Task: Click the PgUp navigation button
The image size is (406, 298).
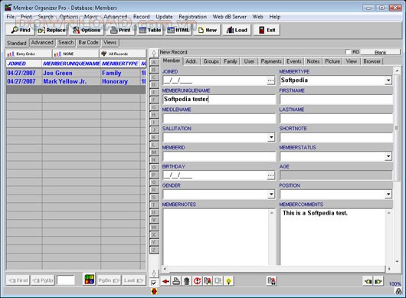Action: tap(43, 280)
